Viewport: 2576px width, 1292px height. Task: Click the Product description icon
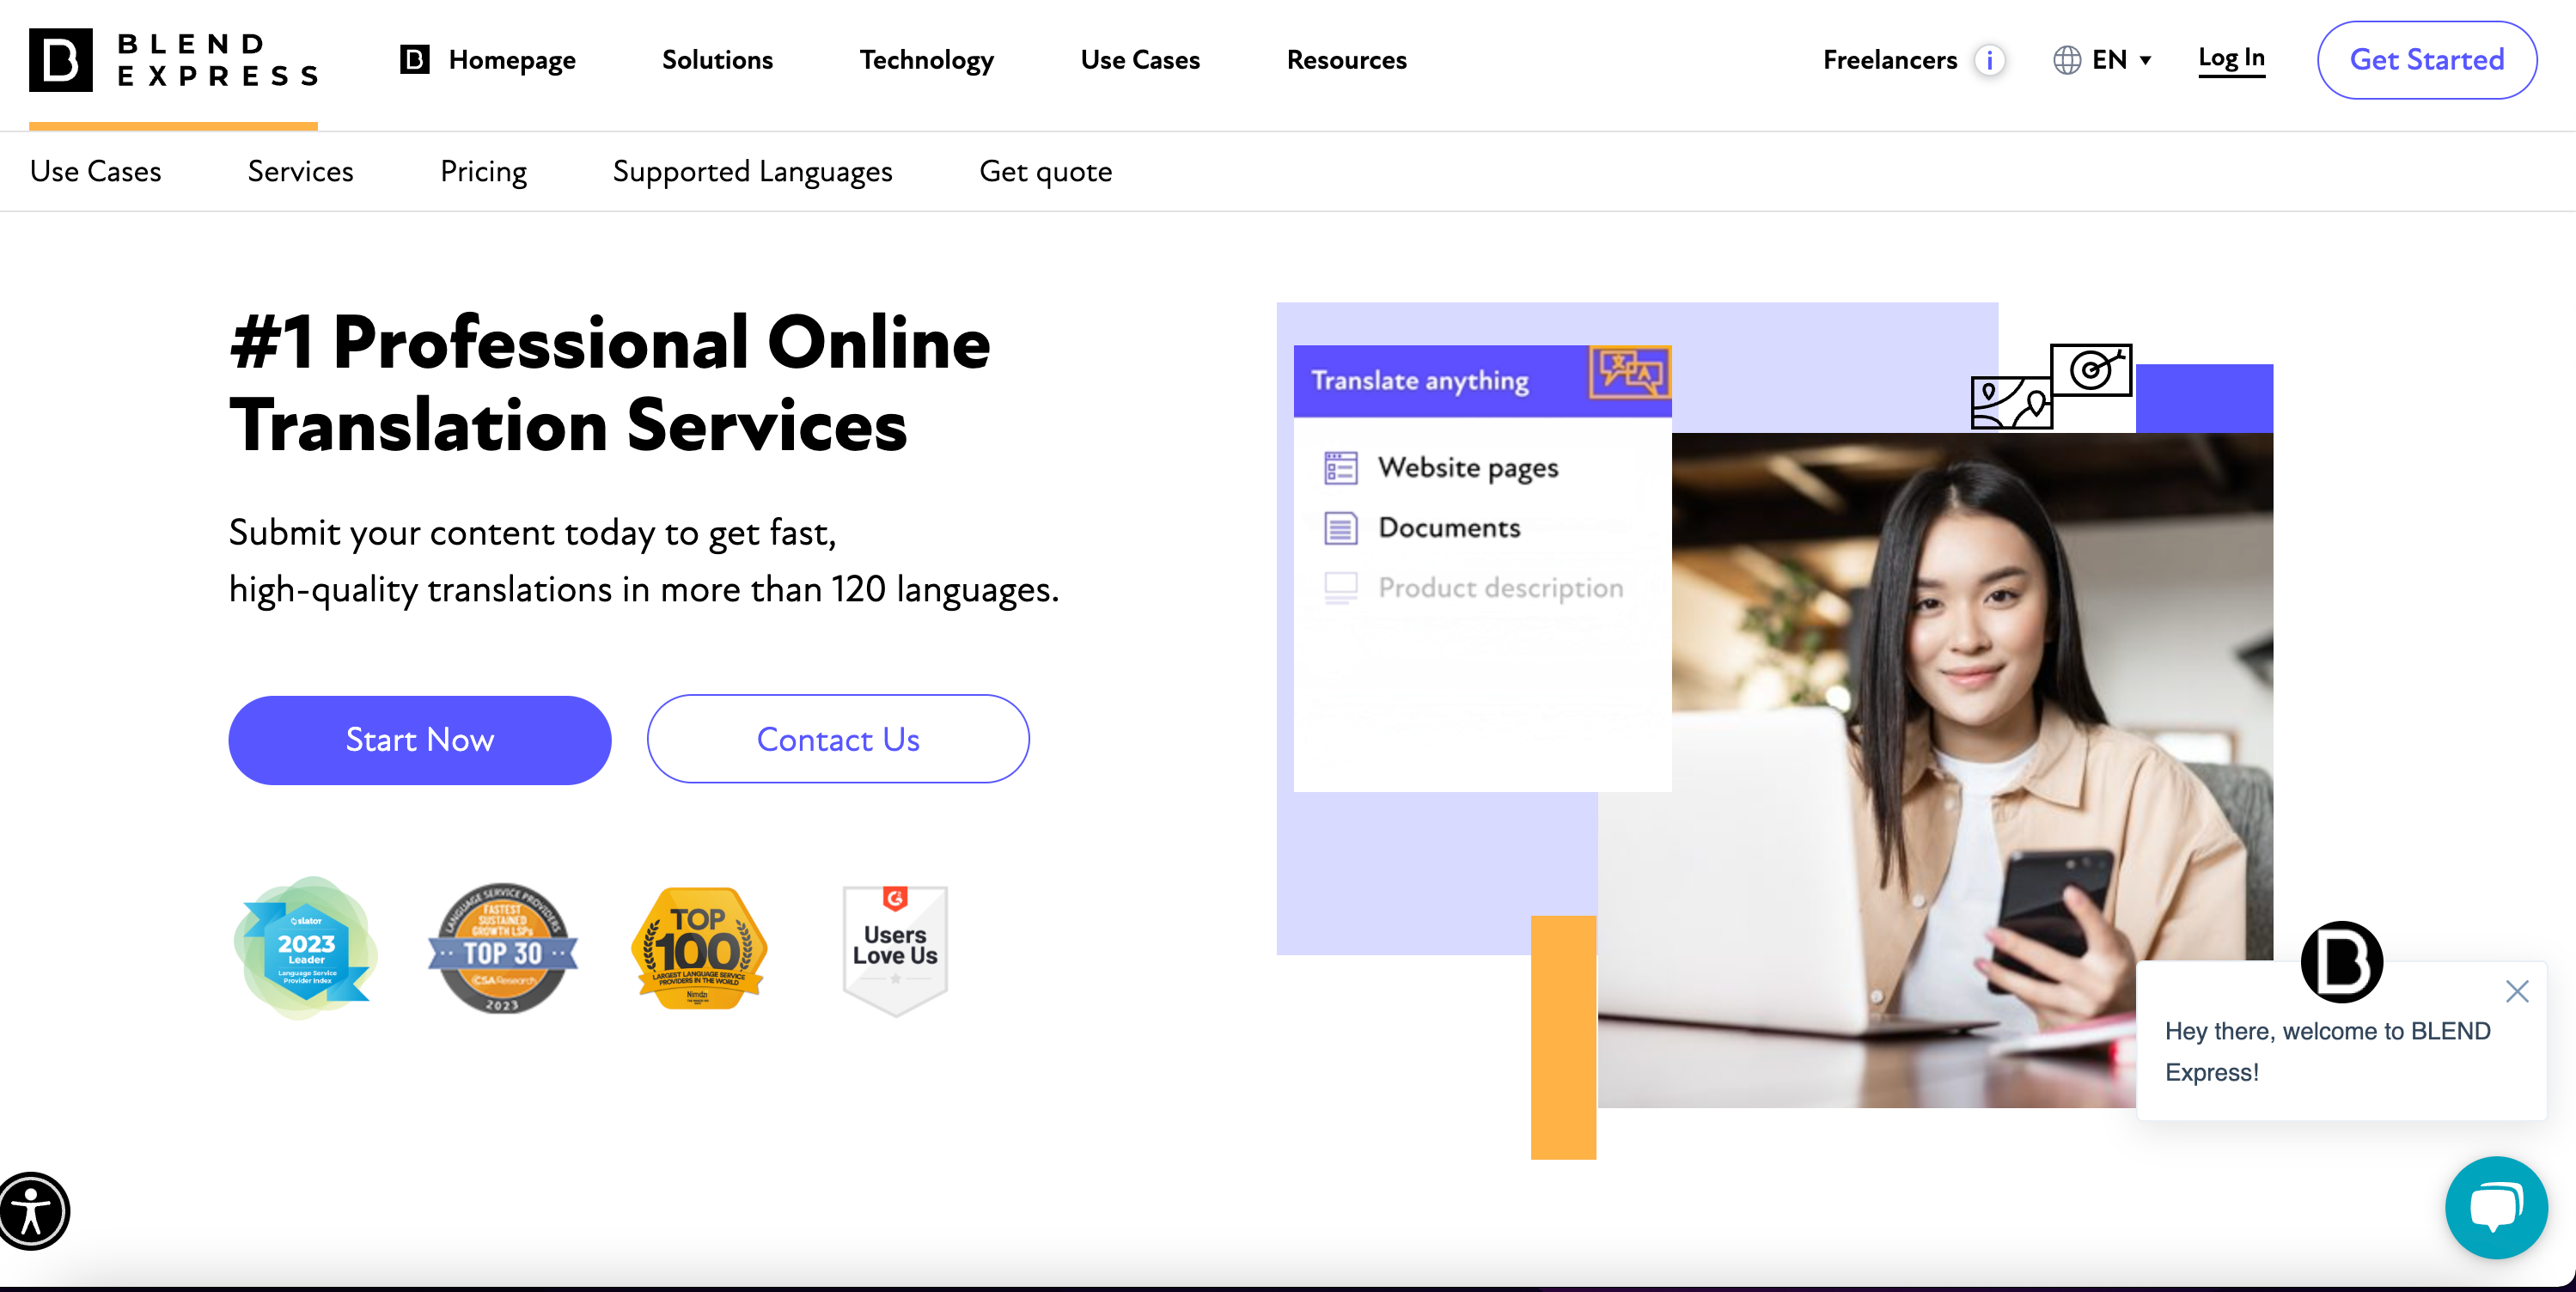pos(1340,588)
